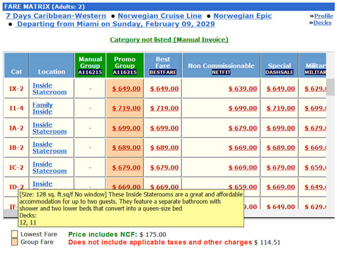The height and width of the screenshot is (254, 337).
Task: Open Inside link in ID-2 row
Action: 43,184
